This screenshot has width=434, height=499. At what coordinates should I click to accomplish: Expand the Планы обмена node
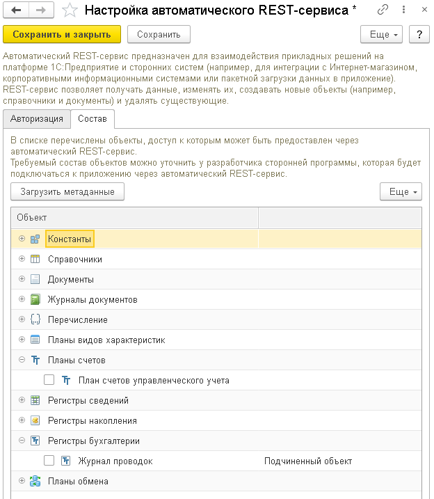pos(22,480)
